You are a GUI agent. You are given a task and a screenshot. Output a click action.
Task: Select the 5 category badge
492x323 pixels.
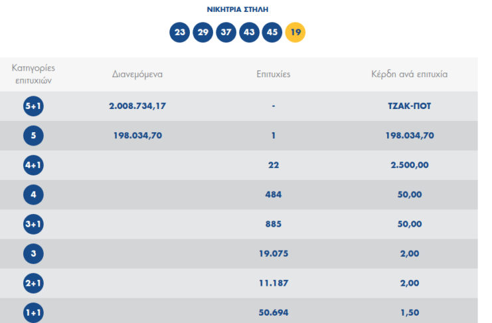tap(33, 136)
